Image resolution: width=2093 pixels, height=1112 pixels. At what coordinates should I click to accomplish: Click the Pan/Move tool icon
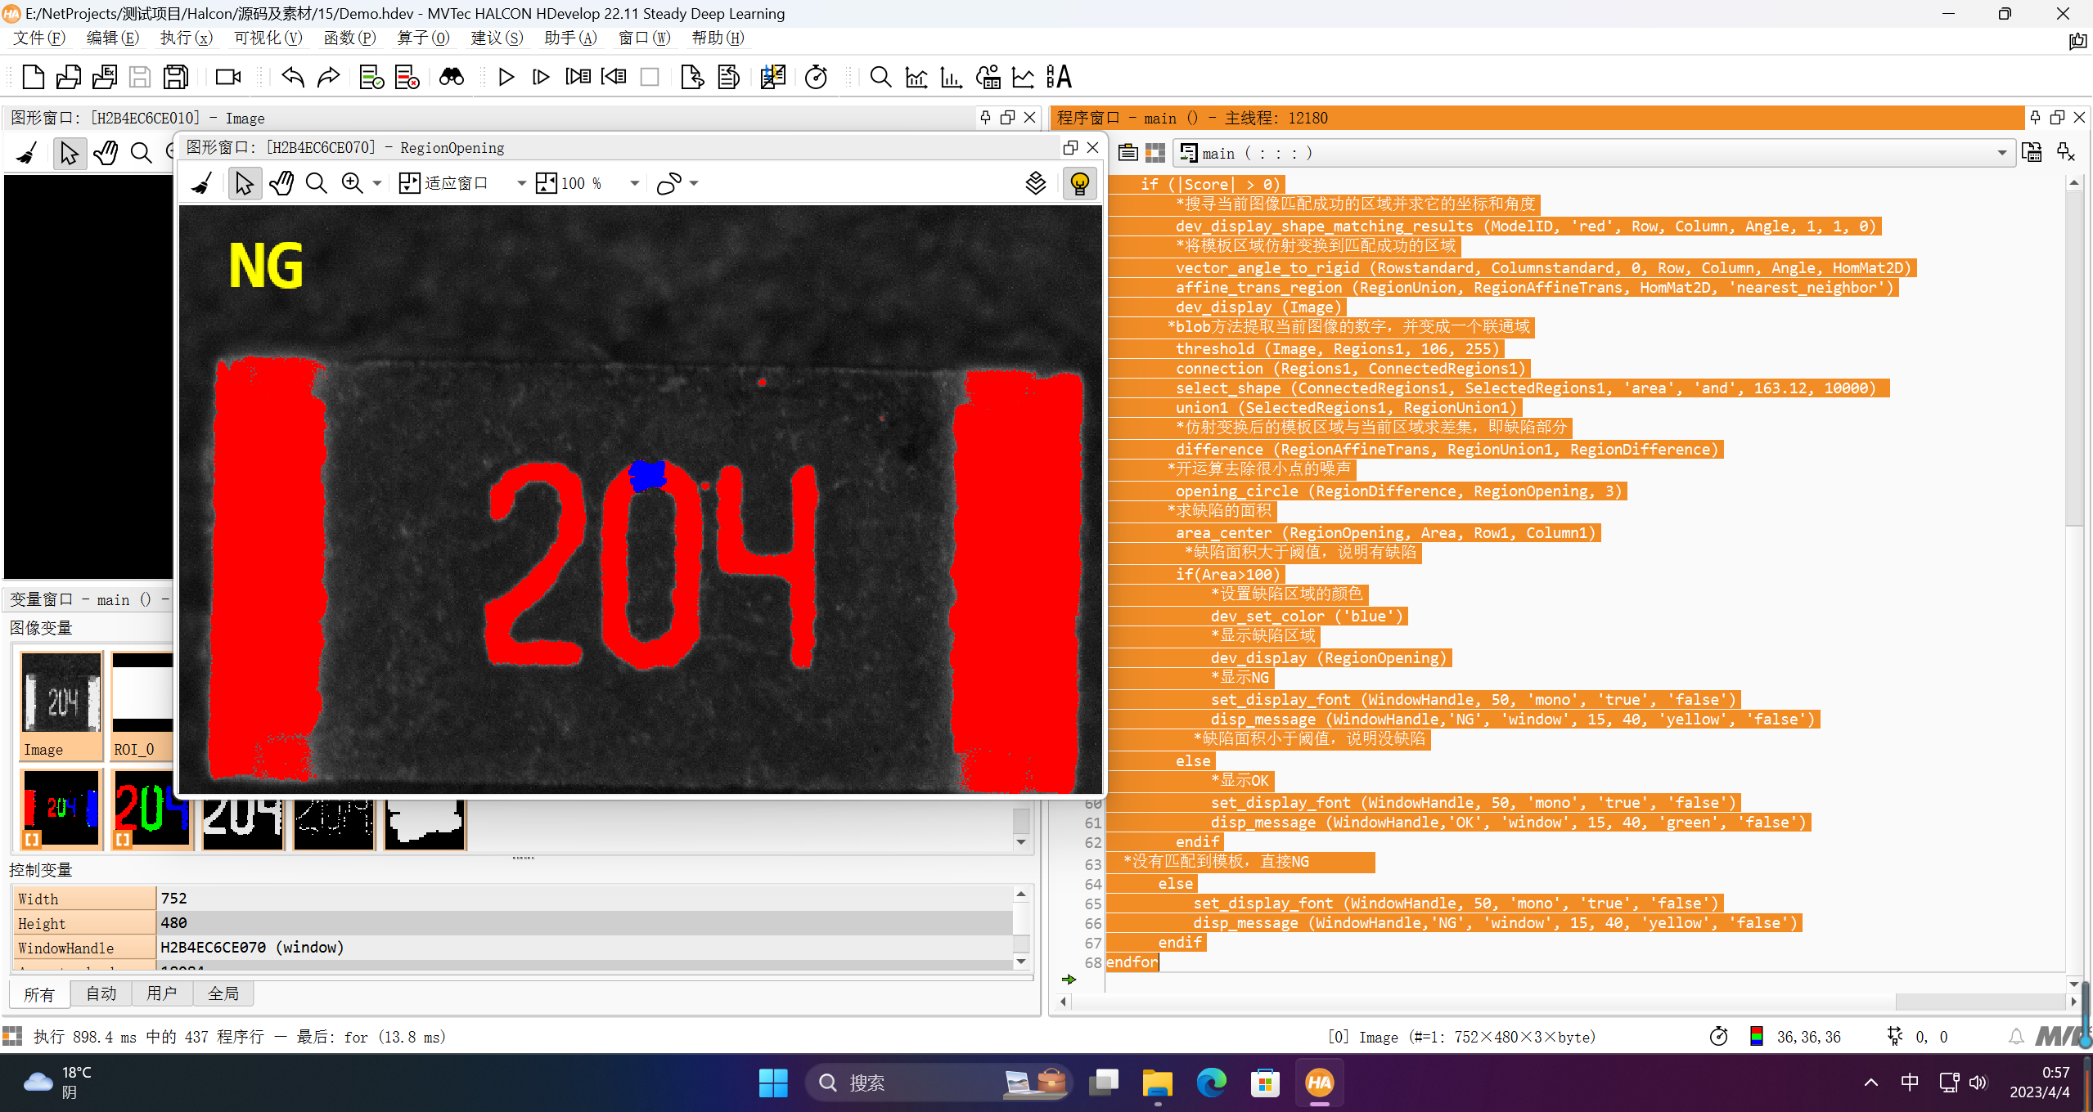[x=281, y=182]
